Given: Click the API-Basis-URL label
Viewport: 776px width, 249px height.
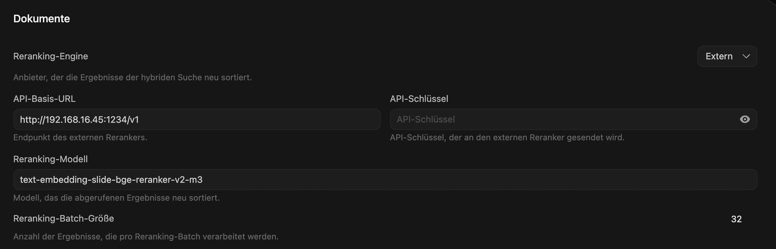Looking at the screenshot, I should pos(44,99).
